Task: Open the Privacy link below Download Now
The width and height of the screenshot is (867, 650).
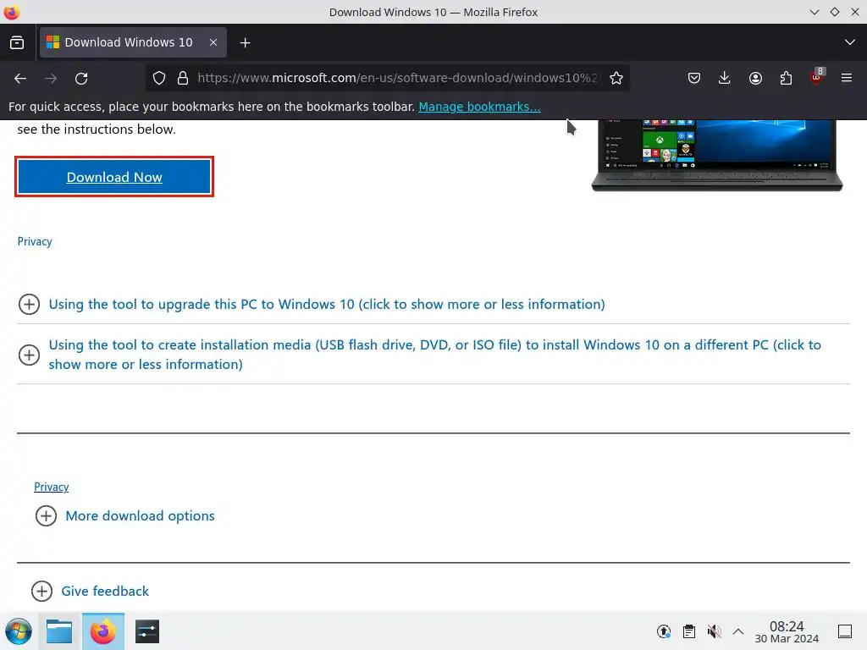Action: [x=35, y=241]
